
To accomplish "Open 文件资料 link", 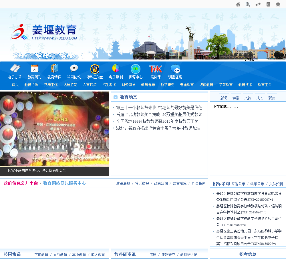I will click(276, 184).
